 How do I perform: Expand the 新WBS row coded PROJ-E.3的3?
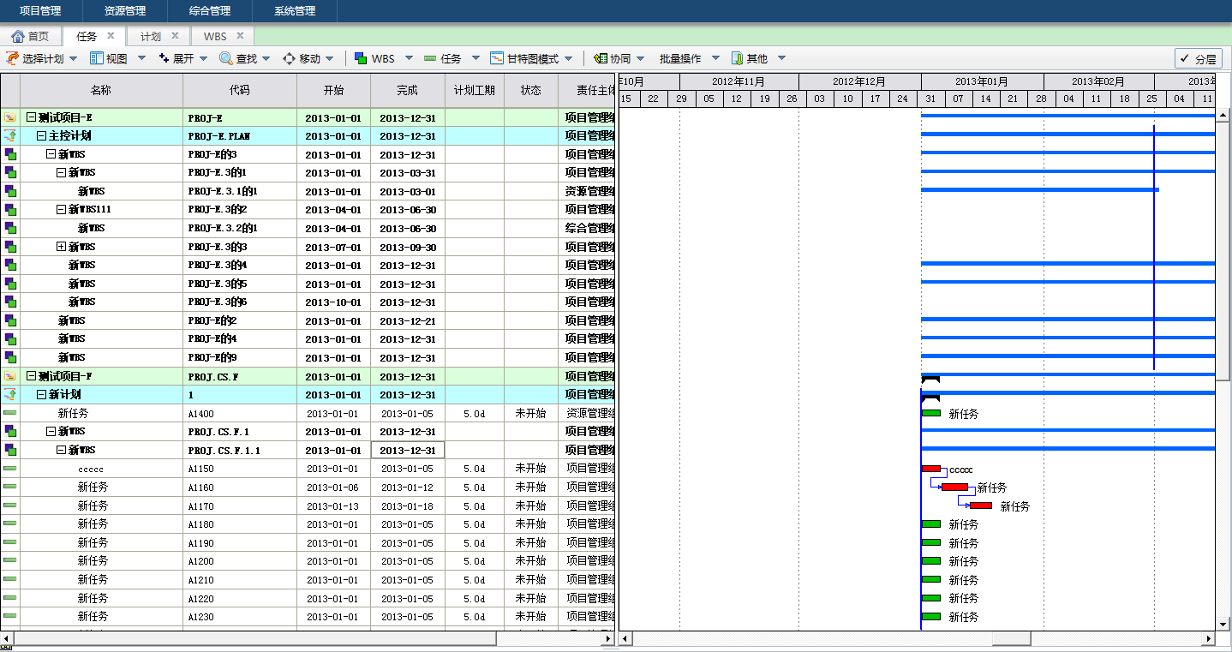click(61, 247)
